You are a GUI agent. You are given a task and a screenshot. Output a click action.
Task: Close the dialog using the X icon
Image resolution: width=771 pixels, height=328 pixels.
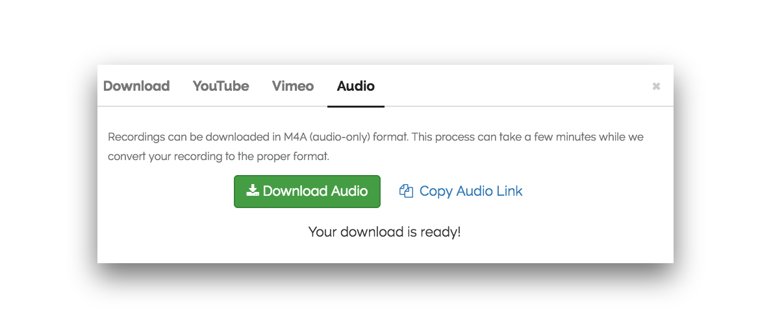pyautogui.click(x=656, y=86)
